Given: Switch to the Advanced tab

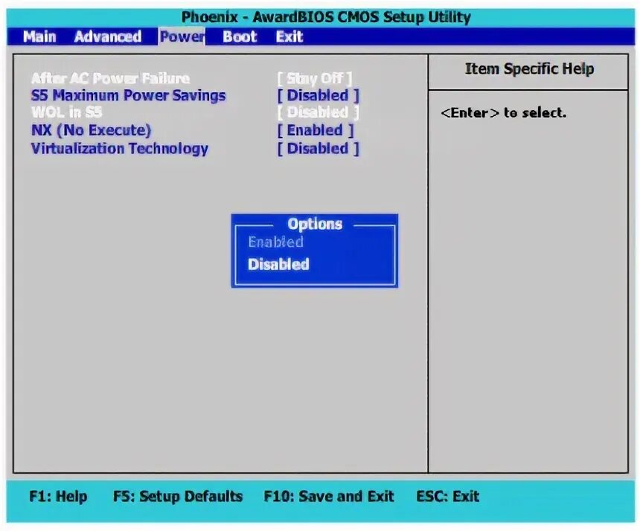Looking at the screenshot, I should (x=108, y=36).
